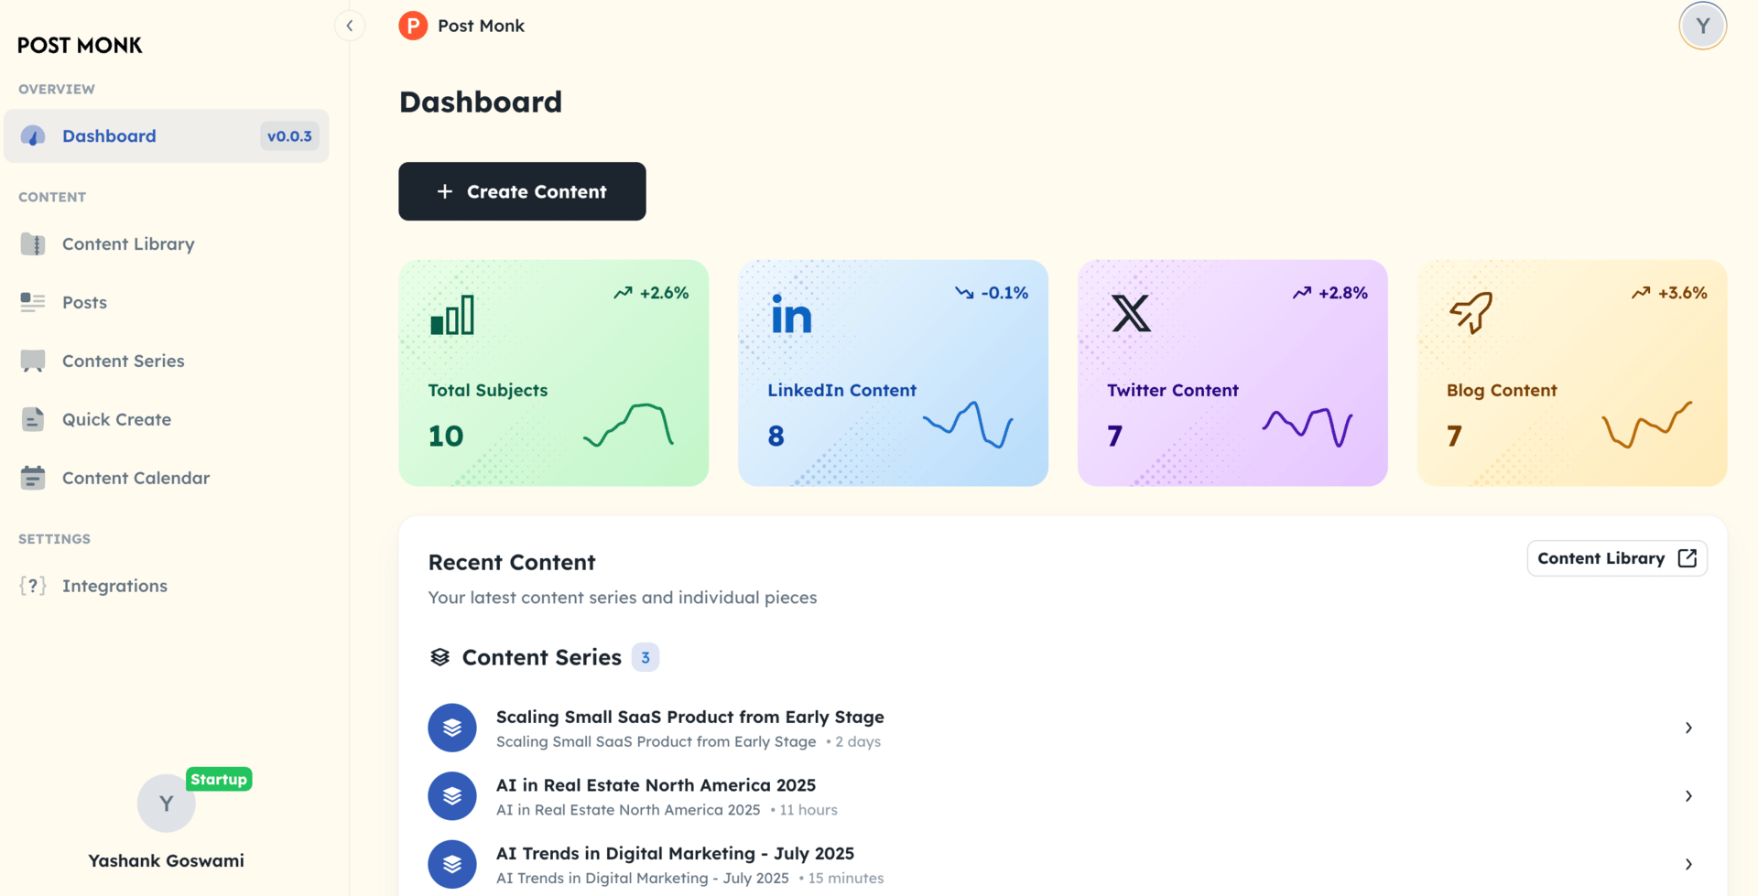The image size is (1758, 896).
Task: Select the Total Subjects stat card
Action: [x=553, y=373]
